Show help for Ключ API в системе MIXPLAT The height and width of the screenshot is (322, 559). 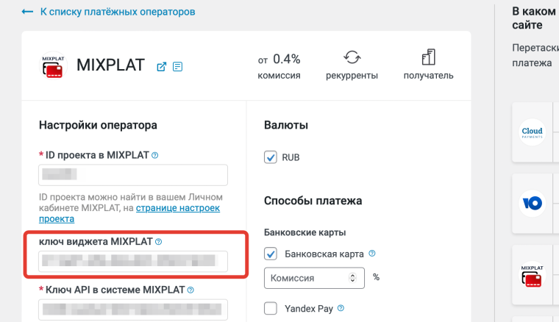coord(191,290)
